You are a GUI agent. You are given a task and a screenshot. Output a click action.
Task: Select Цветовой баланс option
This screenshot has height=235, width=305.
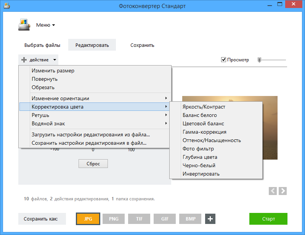pos(216,123)
